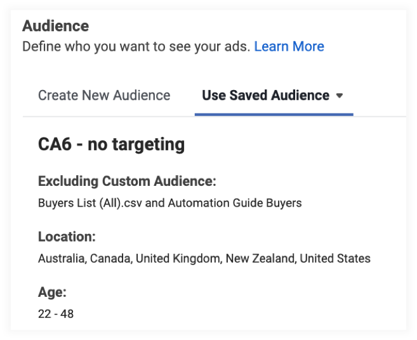The image size is (417, 340).
Task: Click the Learn More link
Action: tap(289, 46)
